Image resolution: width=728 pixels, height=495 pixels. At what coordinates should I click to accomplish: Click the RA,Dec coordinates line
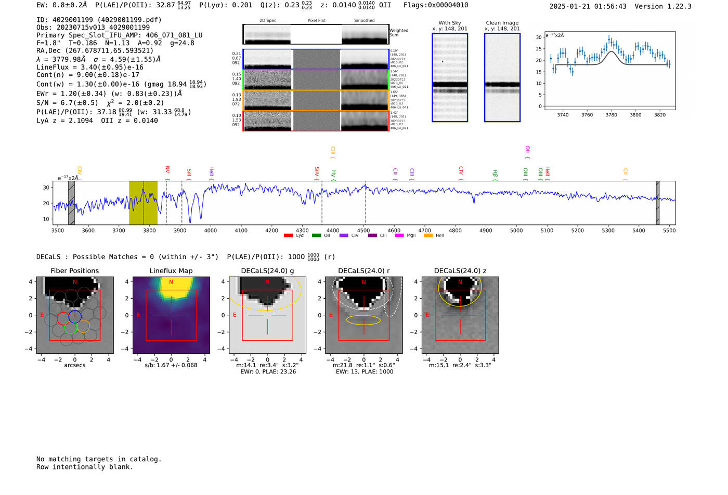[x=95, y=51]
